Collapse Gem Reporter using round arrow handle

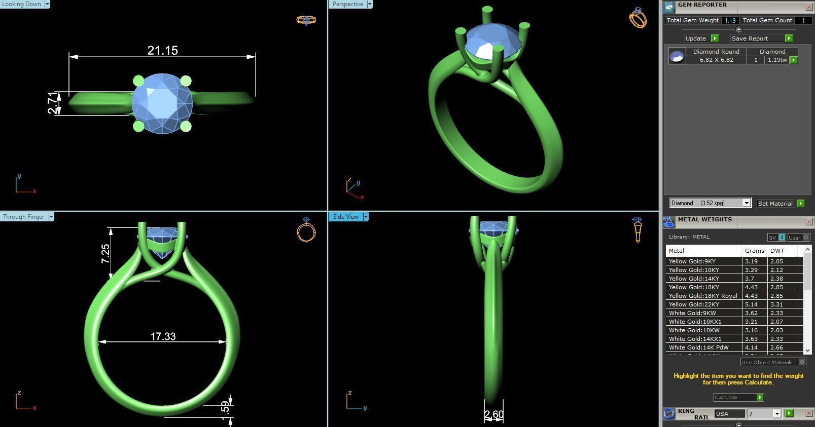point(738,29)
